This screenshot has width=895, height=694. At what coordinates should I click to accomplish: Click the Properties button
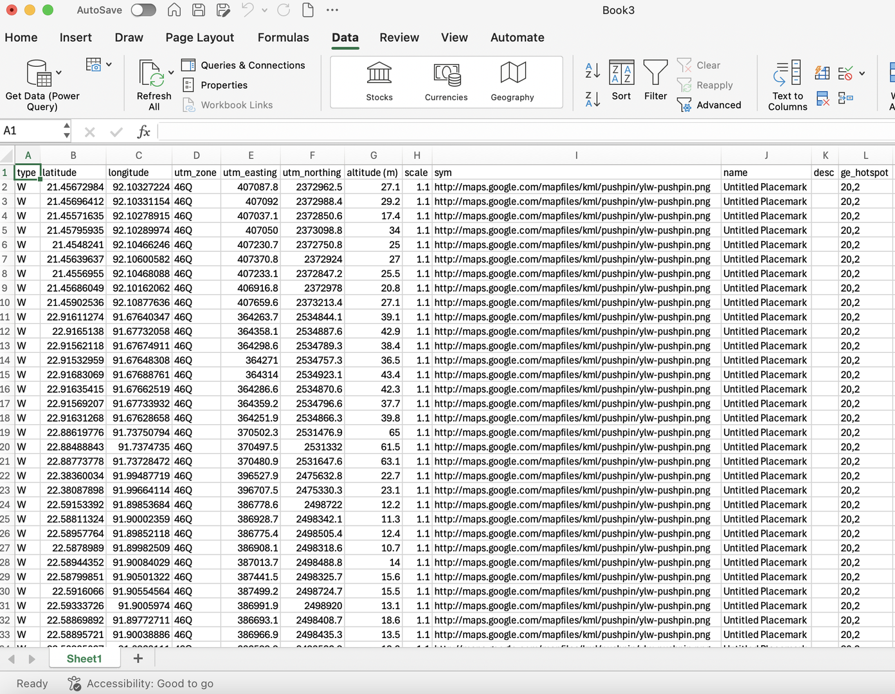[x=215, y=85]
